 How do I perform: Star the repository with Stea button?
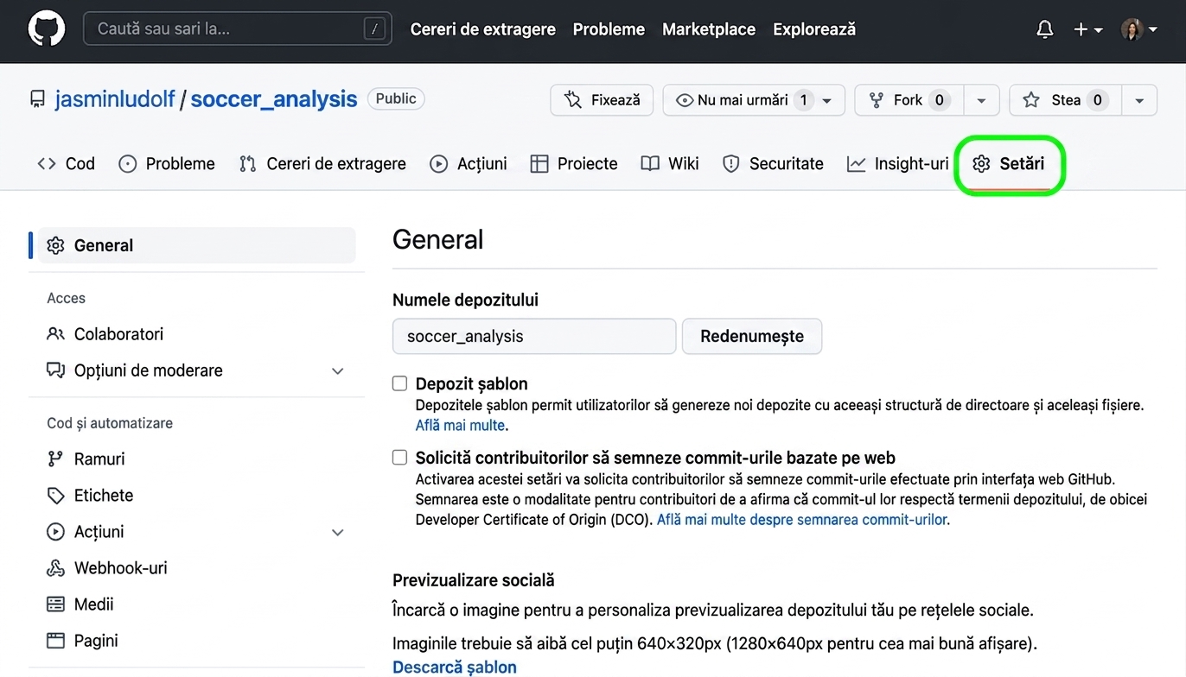point(1065,100)
